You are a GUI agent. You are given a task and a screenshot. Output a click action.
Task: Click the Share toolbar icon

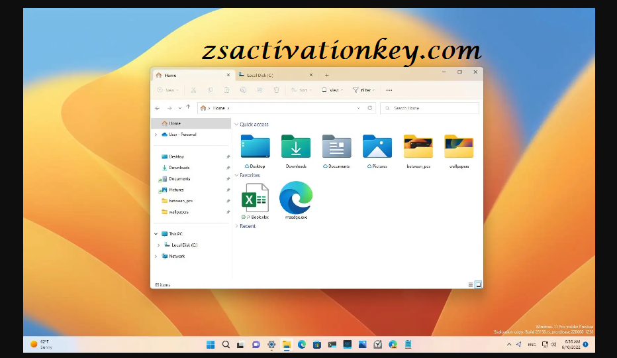pos(260,90)
